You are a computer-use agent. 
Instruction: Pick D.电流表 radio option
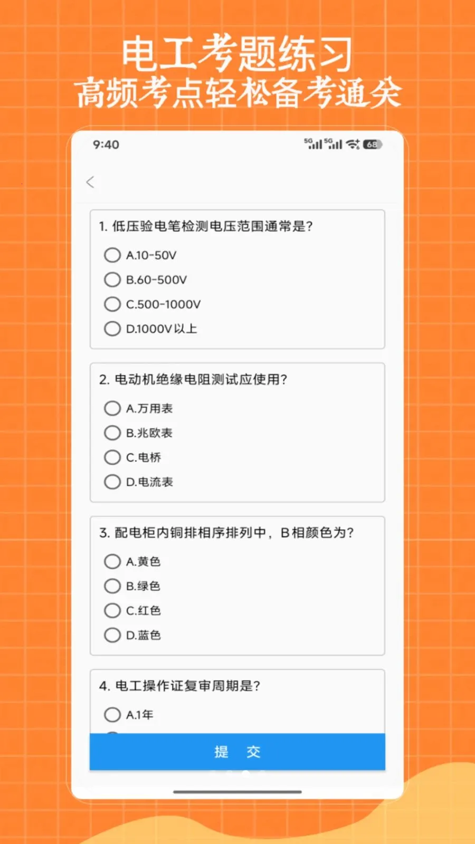(112, 482)
